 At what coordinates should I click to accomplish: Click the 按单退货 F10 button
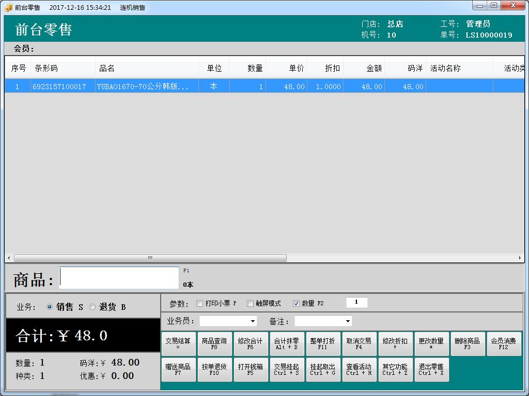(x=214, y=369)
